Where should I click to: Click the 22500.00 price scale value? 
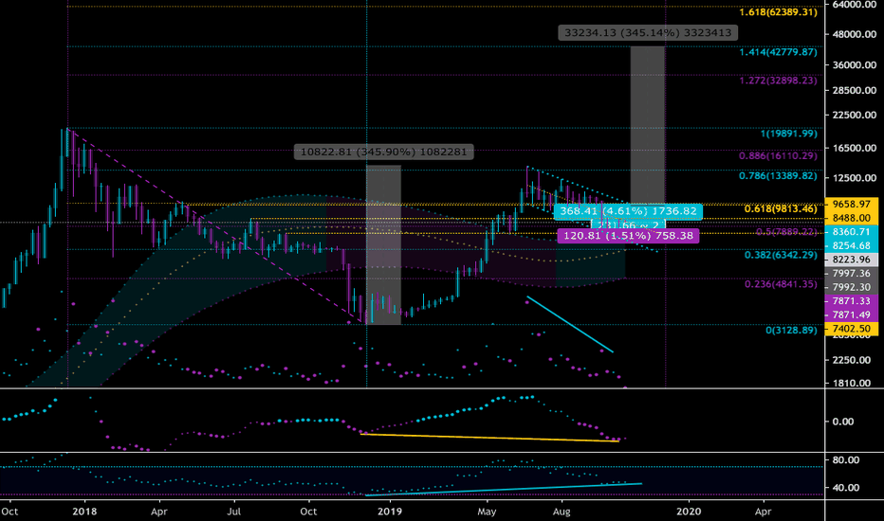click(854, 115)
